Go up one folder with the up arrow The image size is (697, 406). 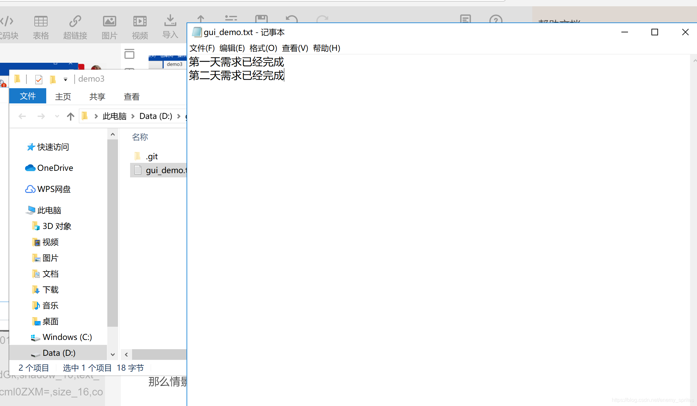coord(70,116)
